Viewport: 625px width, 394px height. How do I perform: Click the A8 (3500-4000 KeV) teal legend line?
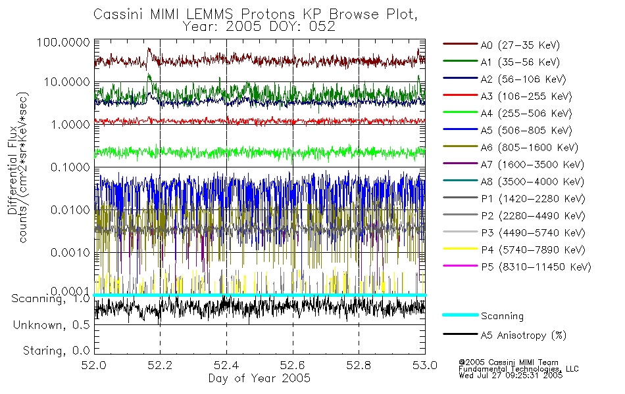(461, 181)
